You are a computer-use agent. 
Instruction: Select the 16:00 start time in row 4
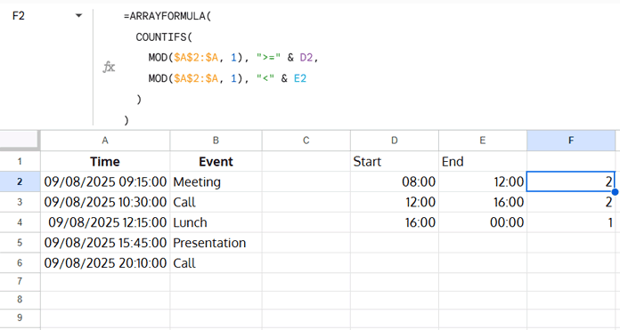click(x=395, y=222)
